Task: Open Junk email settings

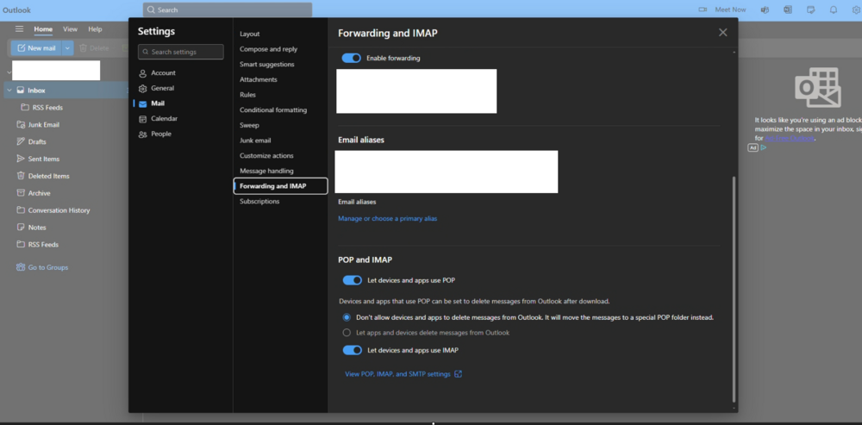Action: coord(255,141)
